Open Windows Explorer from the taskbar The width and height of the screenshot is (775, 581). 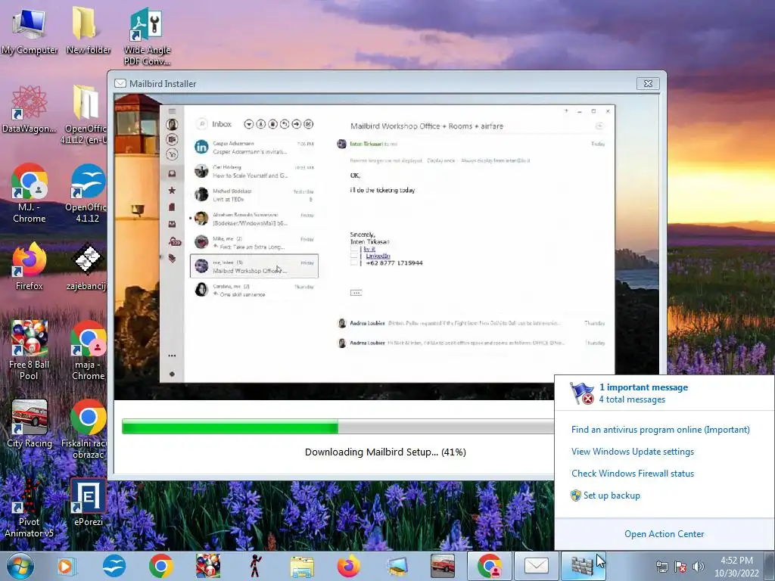coord(302,566)
